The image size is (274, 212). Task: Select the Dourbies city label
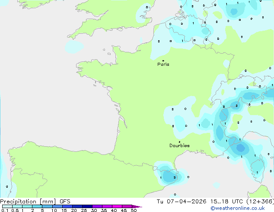click(x=179, y=145)
